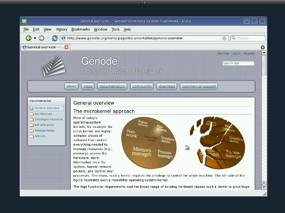Click the monolithic kernel sphere image
The image size is (285, 213).
click(x=149, y=143)
